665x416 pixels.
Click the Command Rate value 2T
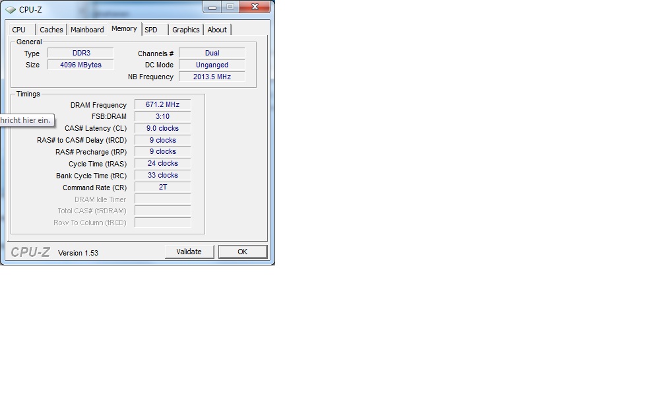162,188
